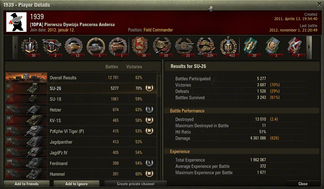Click the red flag medal with 38
This screenshot has height=189, width=324.
(x=140, y=47)
